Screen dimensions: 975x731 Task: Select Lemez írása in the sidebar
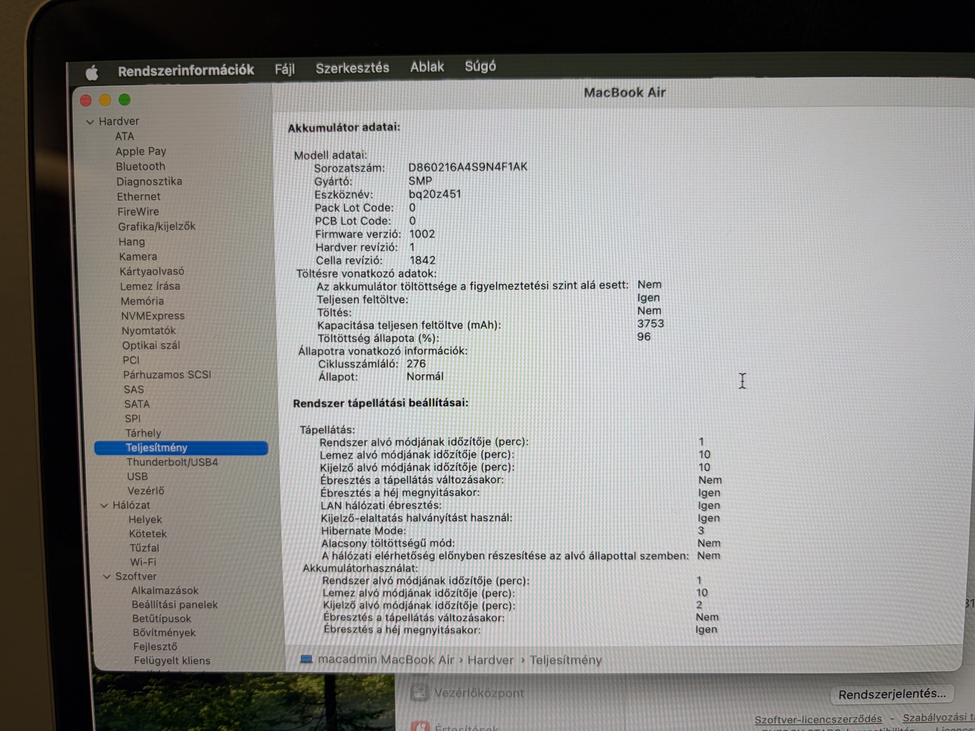(150, 286)
